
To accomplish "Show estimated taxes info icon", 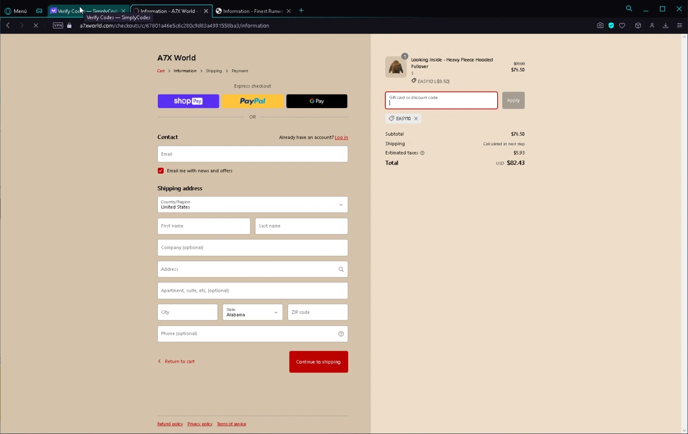I will (422, 153).
